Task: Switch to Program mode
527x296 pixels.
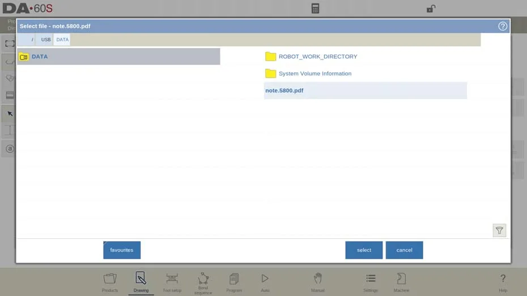Action: pos(234,282)
